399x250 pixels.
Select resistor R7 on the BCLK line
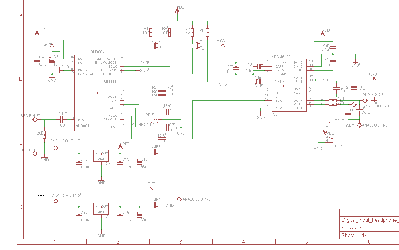(162, 89)
